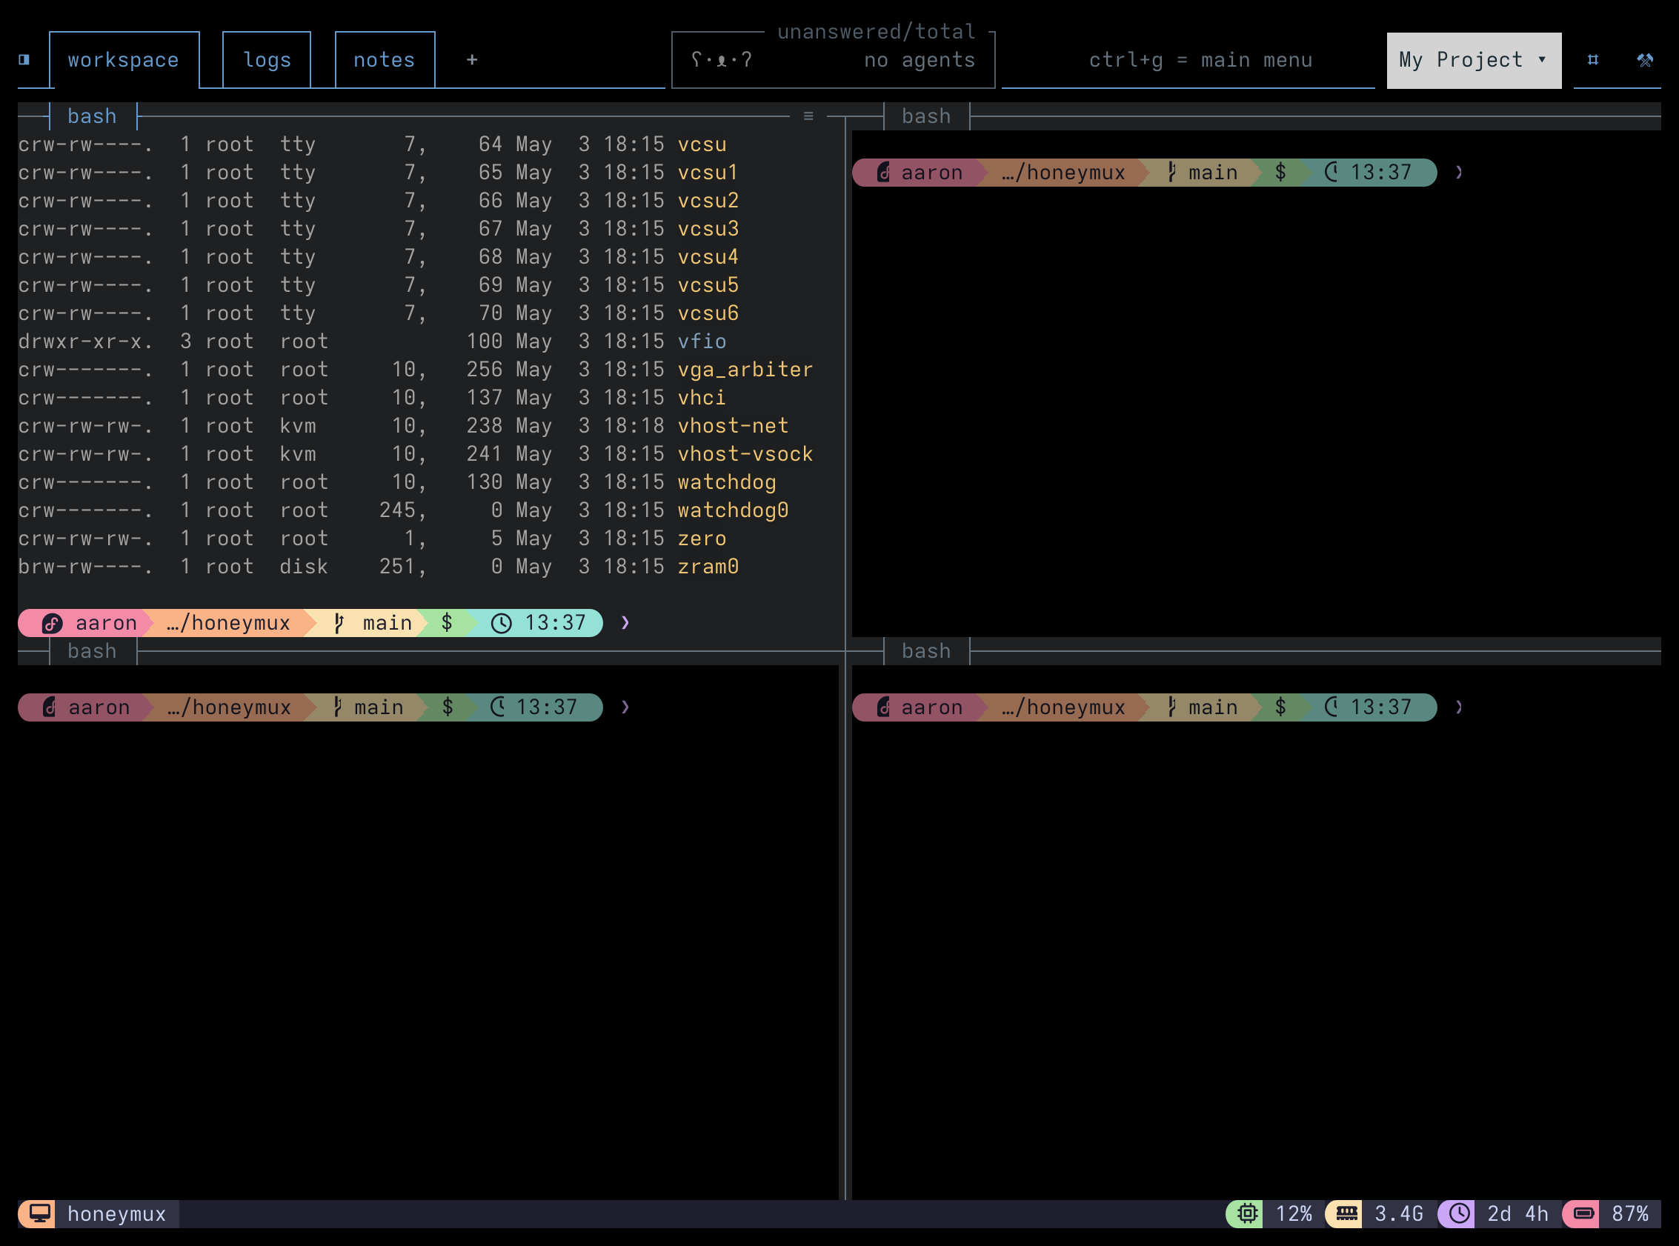Click the Fedora logo in lower-right pane prompt
The image size is (1679, 1246).
885,707
